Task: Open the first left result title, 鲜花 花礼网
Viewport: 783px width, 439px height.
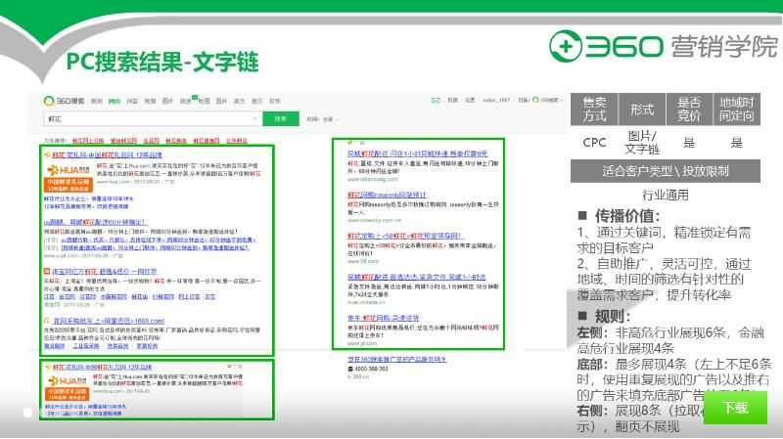Action: 107,155
